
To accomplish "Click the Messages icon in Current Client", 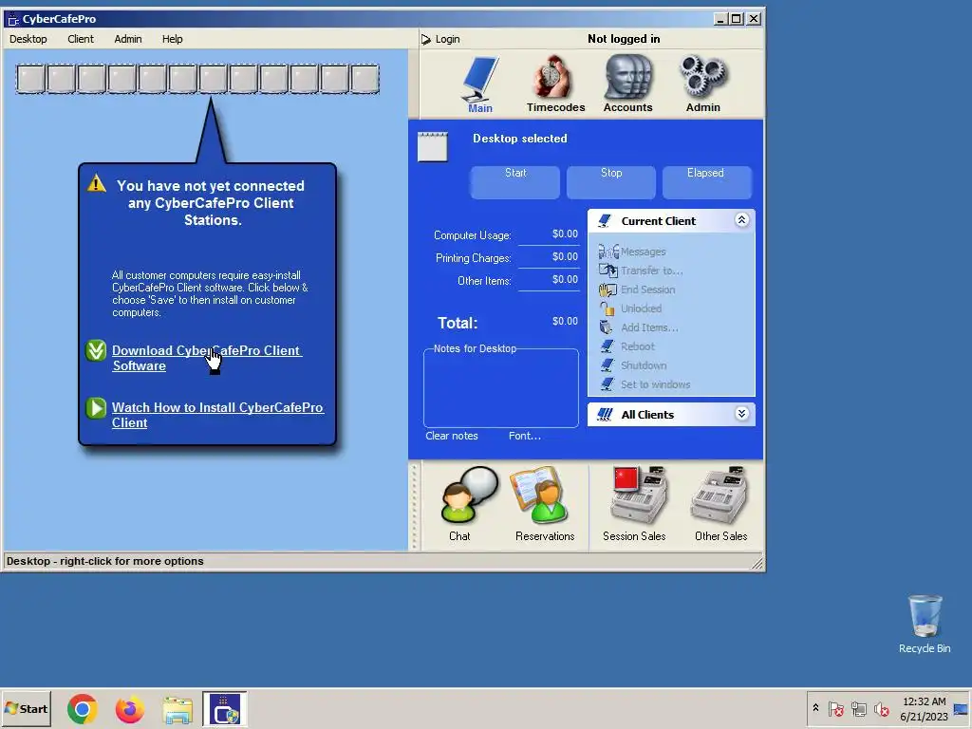I will pos(608,251).
